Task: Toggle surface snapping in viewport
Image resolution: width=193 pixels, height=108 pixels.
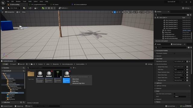Action: [125, 12]
